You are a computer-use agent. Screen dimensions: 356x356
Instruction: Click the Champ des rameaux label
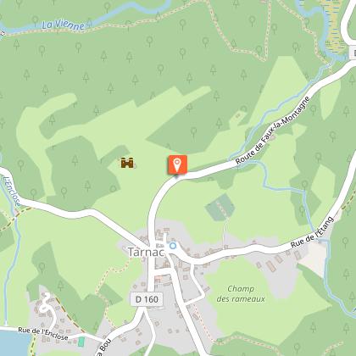pyautogui.click(x=241, y=294)
